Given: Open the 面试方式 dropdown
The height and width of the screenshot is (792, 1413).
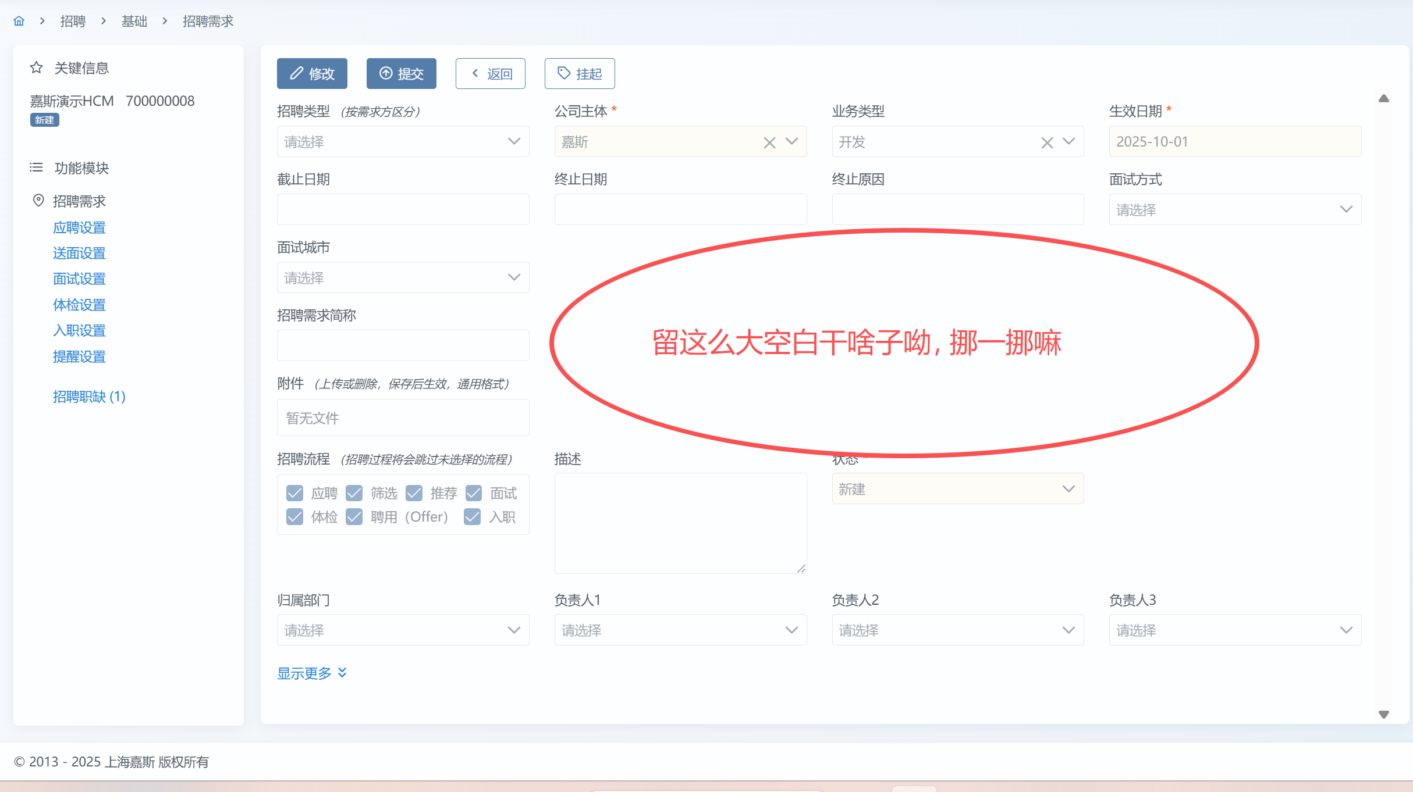Looking at the screenshot, I should click(x=1234, y=210).
